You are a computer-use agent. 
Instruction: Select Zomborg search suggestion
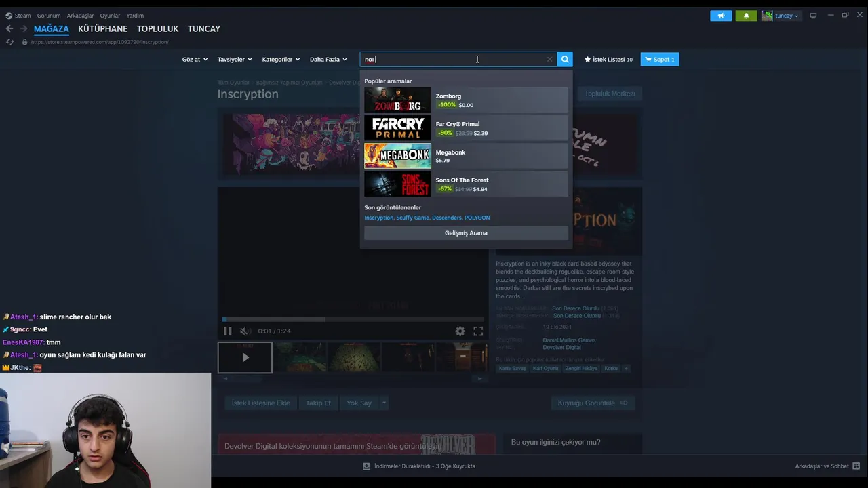[x=466, y=100]
